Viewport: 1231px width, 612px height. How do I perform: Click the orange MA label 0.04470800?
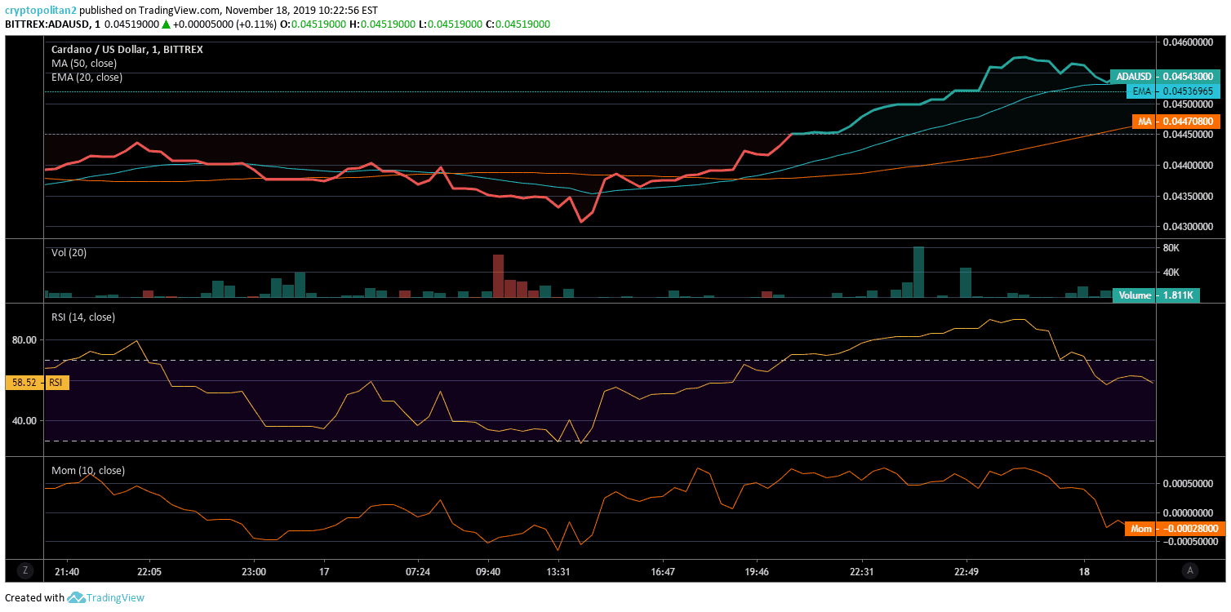click(x=1175, y=122)
